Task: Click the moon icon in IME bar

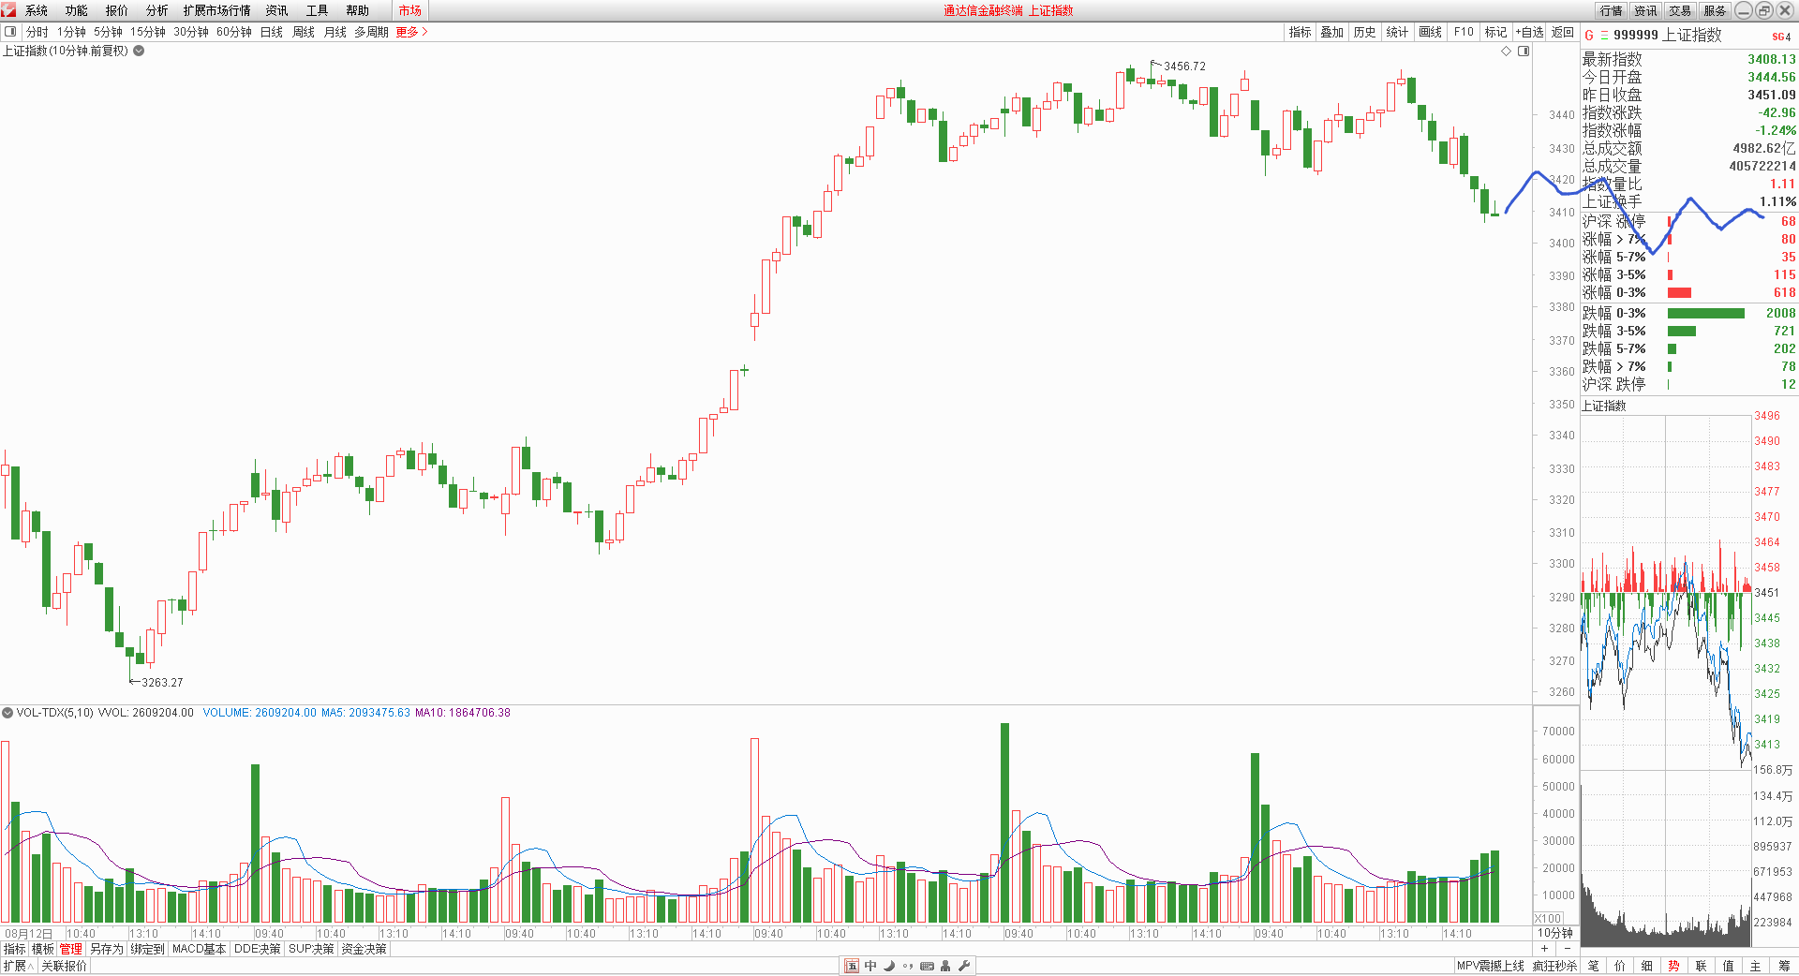Action: point(889,966)
